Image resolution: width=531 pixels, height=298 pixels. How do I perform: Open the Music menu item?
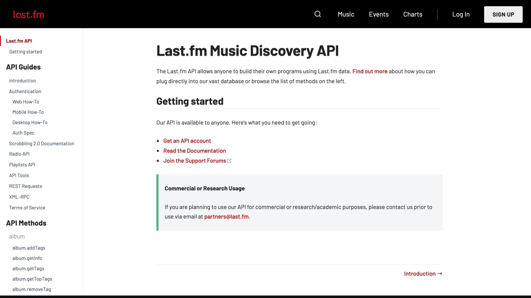click(x=346, y=14)
